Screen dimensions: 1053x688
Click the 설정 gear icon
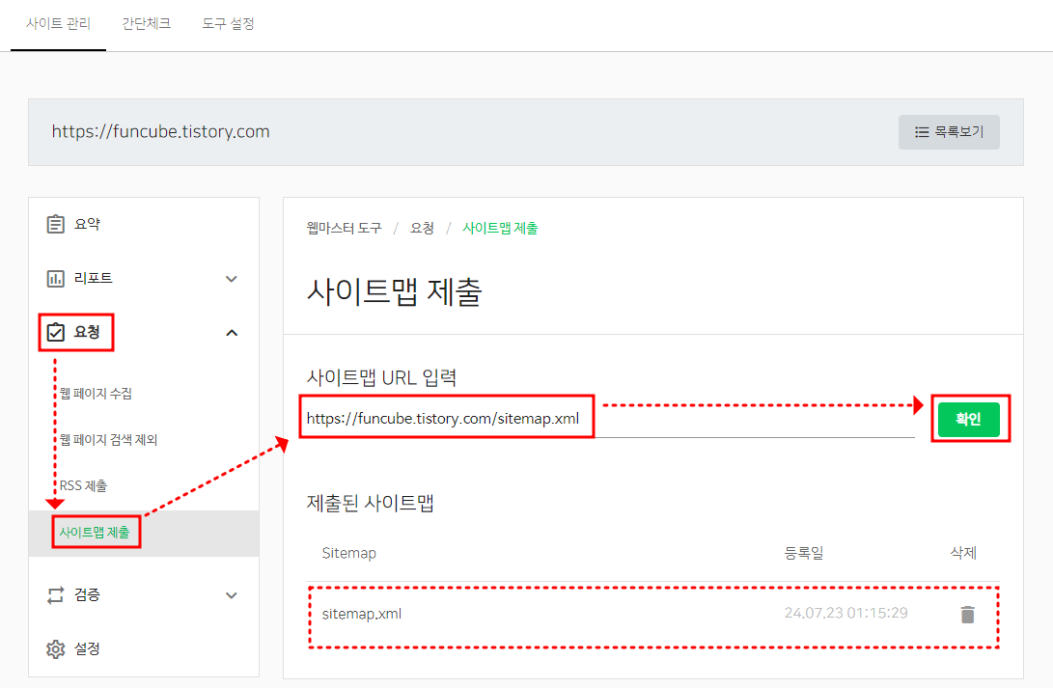point(56,649)
